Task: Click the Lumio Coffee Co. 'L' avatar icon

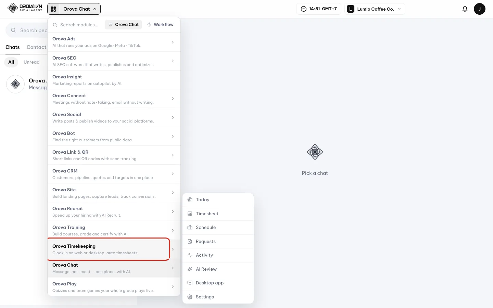Action: tap(351, 9)
